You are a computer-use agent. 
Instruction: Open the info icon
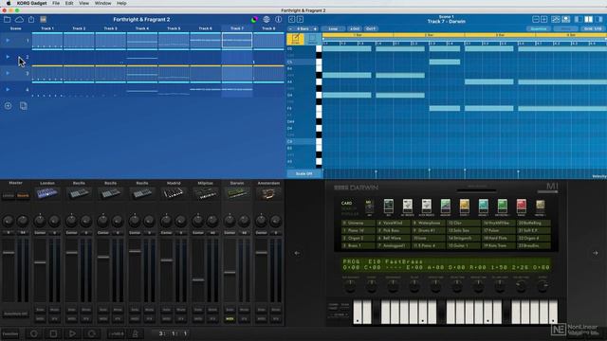coord(278,19)
